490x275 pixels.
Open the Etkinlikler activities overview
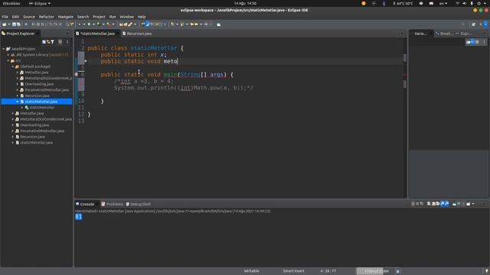(11, 3)
